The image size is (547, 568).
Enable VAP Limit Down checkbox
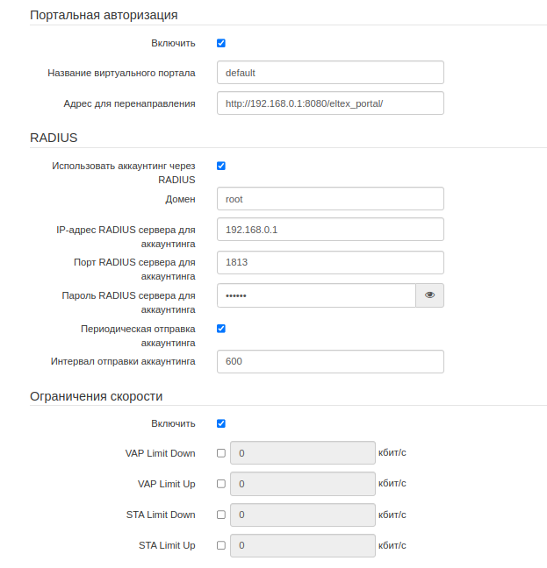221,453
